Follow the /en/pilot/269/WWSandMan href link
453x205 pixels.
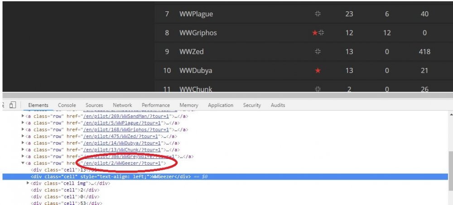click(x=127, y=116)
